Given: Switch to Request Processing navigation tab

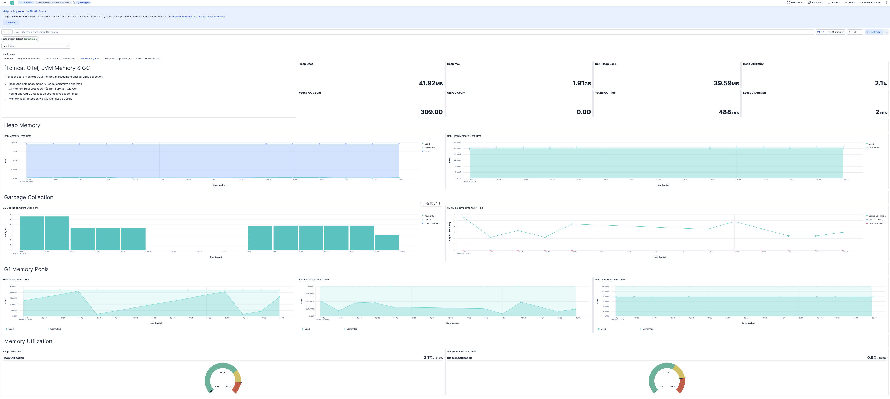Looking at the screenshot, I should click(29, 59).
